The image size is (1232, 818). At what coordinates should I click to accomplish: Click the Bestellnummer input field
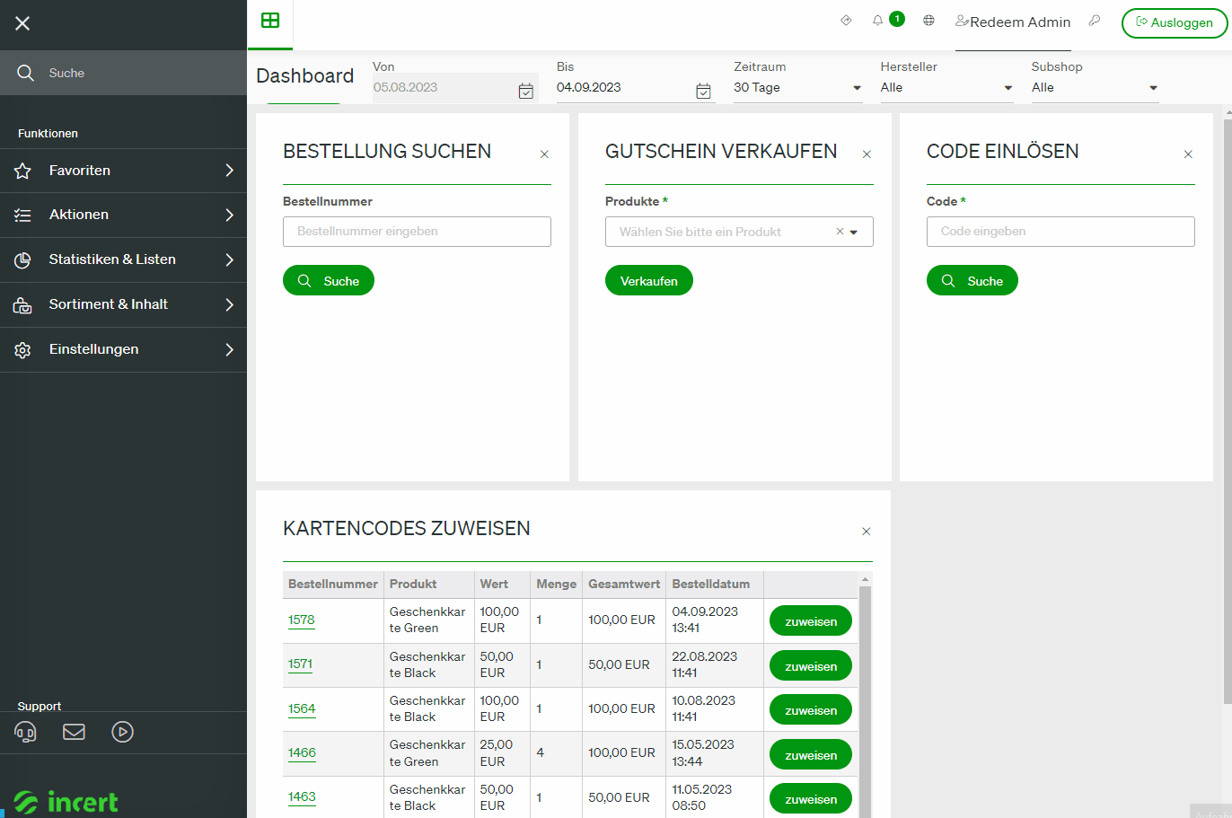click(x=417, y=232)
